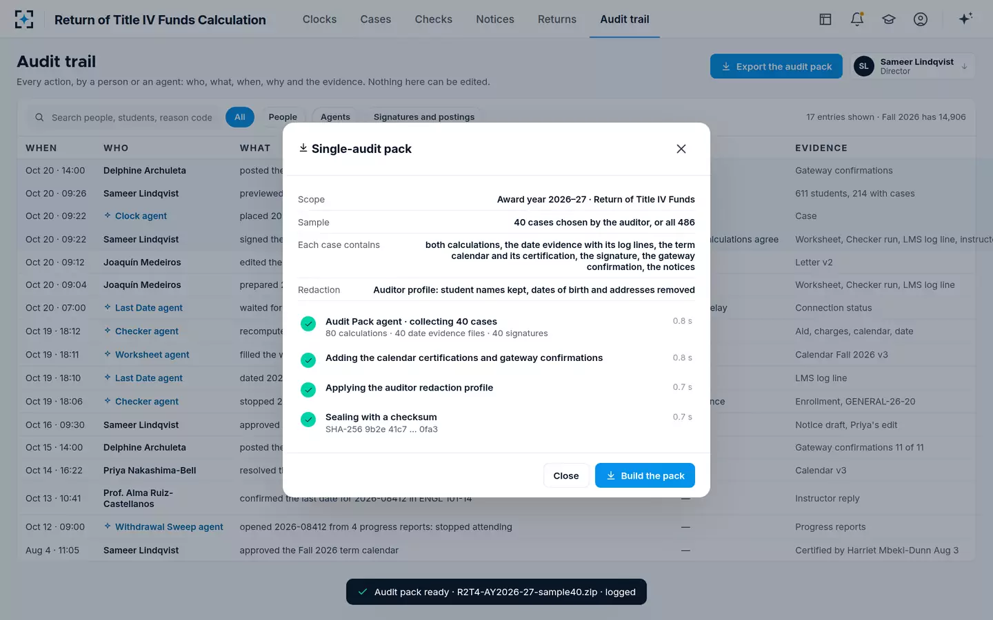Filter entries by Agents
The width and height of the screenshot is (993, 620).
[x=335, y=117]
